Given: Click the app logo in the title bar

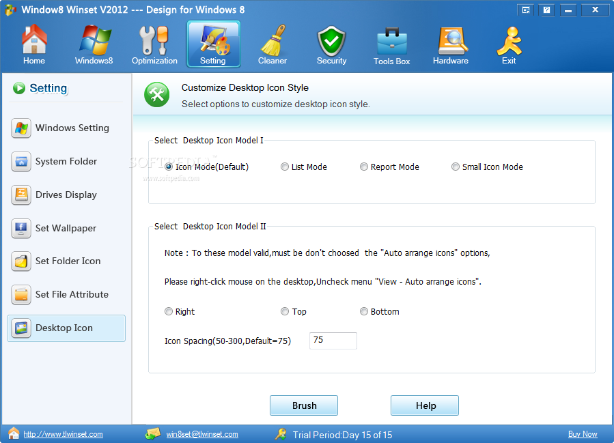Looking at the screenshot, I should pyautogui.click(x=10, y=10).
